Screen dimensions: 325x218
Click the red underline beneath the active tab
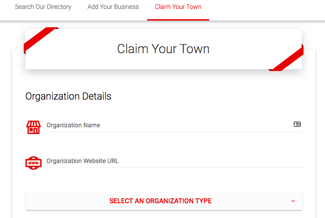(x=178, y=20)
